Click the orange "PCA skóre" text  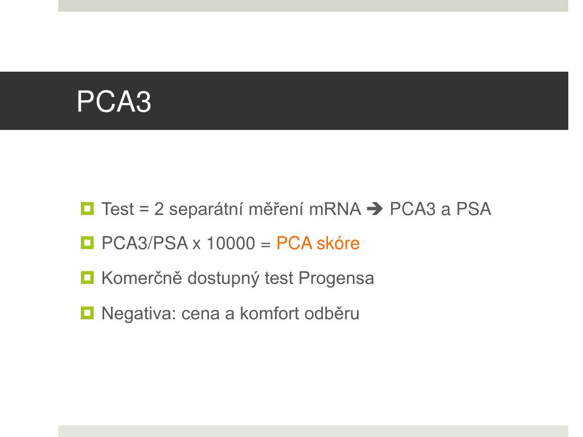click(318, 244)
